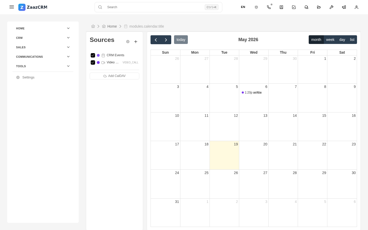
Task: Click Video source purple color dot
Action: tap(98, 62)
